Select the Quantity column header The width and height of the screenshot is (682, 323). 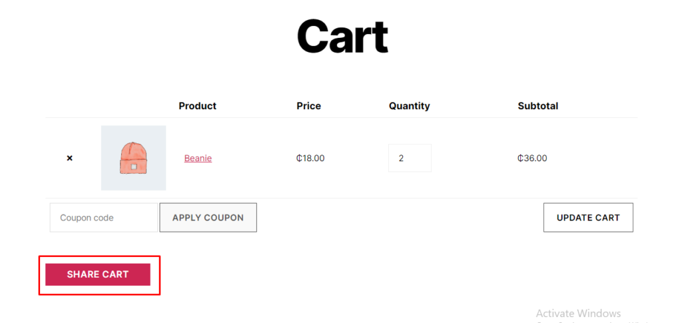click(x=410, y=106)
